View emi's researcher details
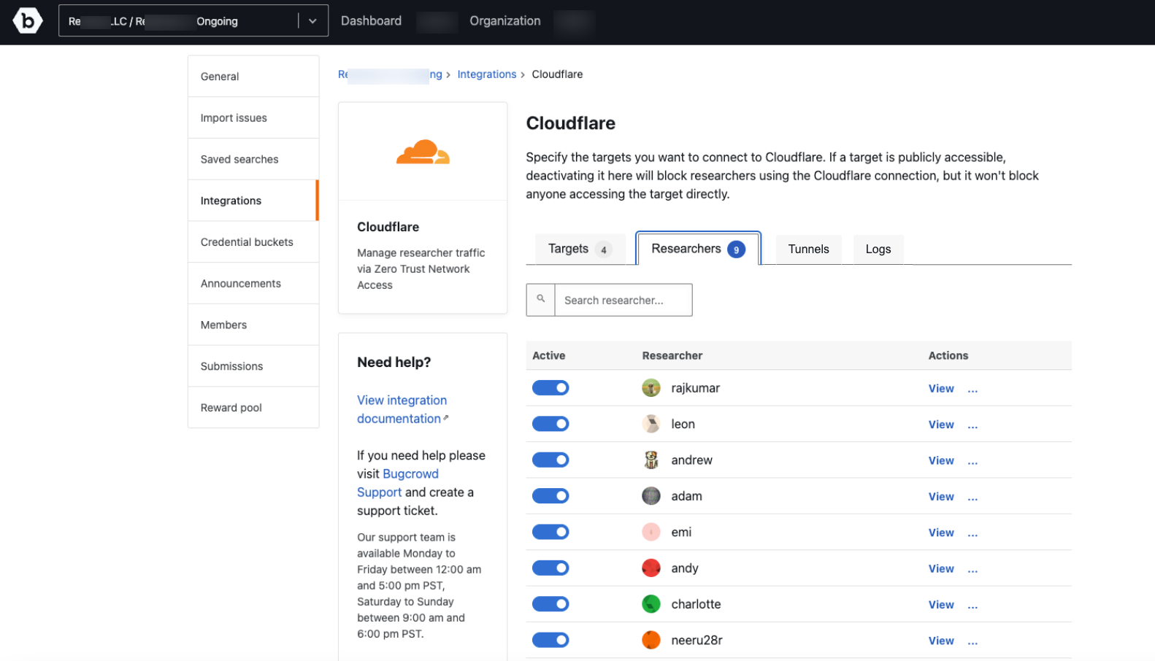The height and width of the screenshot is (661, 1155). click(x=941, y=533)
